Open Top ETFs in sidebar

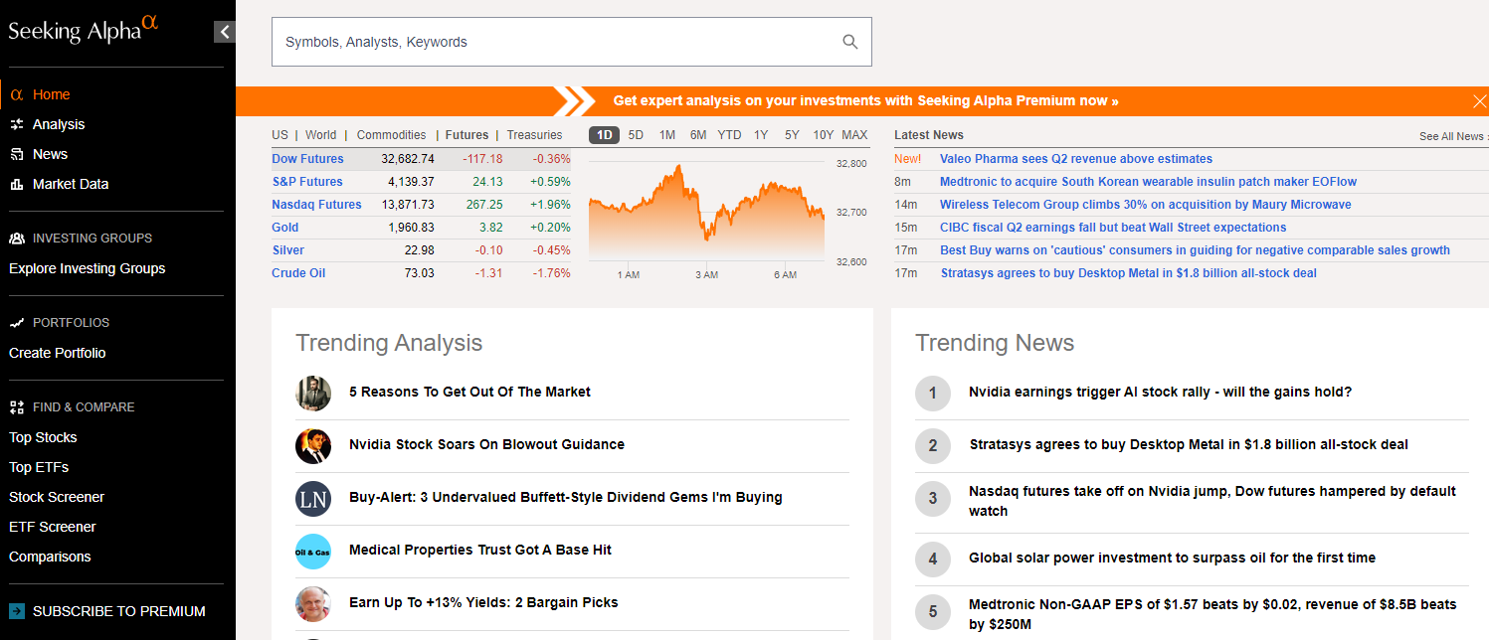[x=39, y=467]
